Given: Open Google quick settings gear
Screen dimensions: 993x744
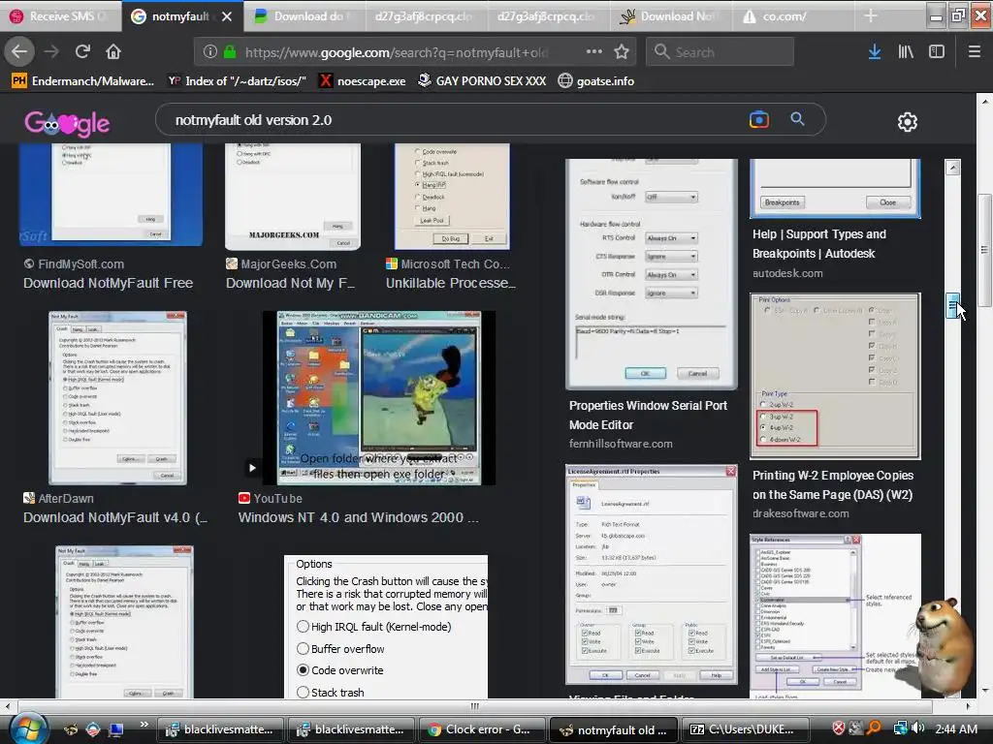Looking at the screenshot, I should tap(908, 121).
